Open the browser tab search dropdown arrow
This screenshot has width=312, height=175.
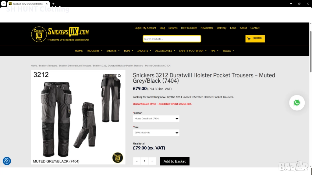tap(4, 4)
